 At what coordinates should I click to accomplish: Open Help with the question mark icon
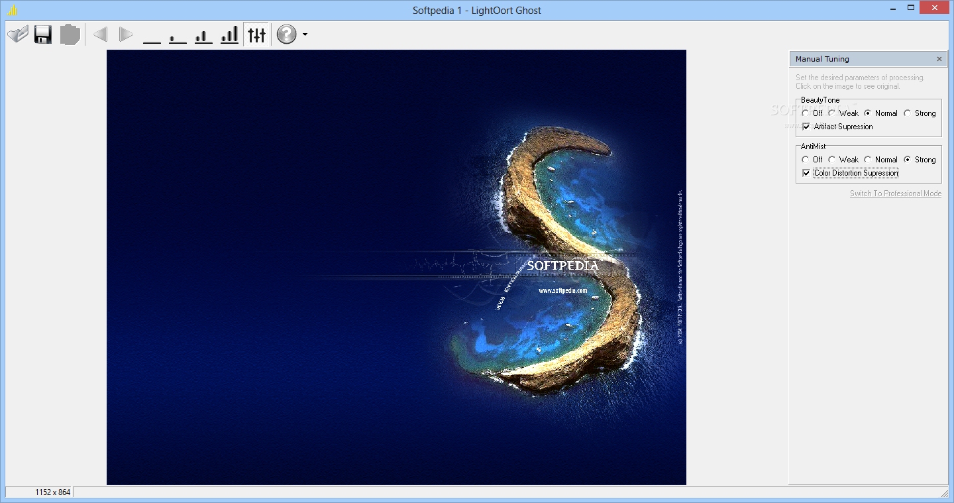[x=286, y=34]
